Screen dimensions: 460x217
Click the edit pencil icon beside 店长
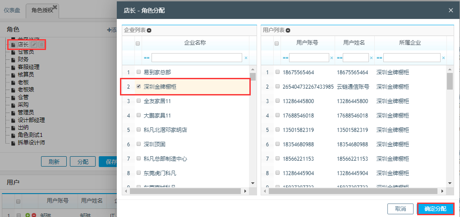point(34,45)
